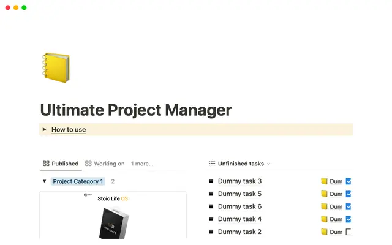Click the folder icon in Dummy task 2 row
The height and width of the screenshot is (245, 392).
click(325, 232)
